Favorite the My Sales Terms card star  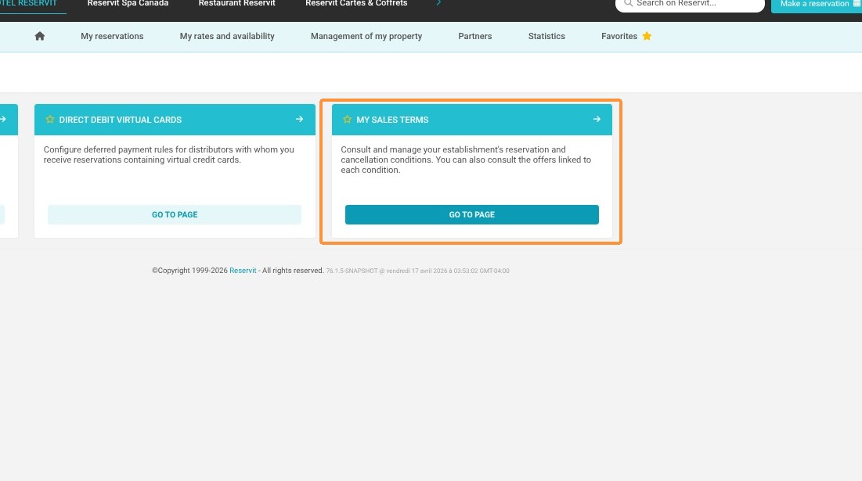click(x=347, y=119)
